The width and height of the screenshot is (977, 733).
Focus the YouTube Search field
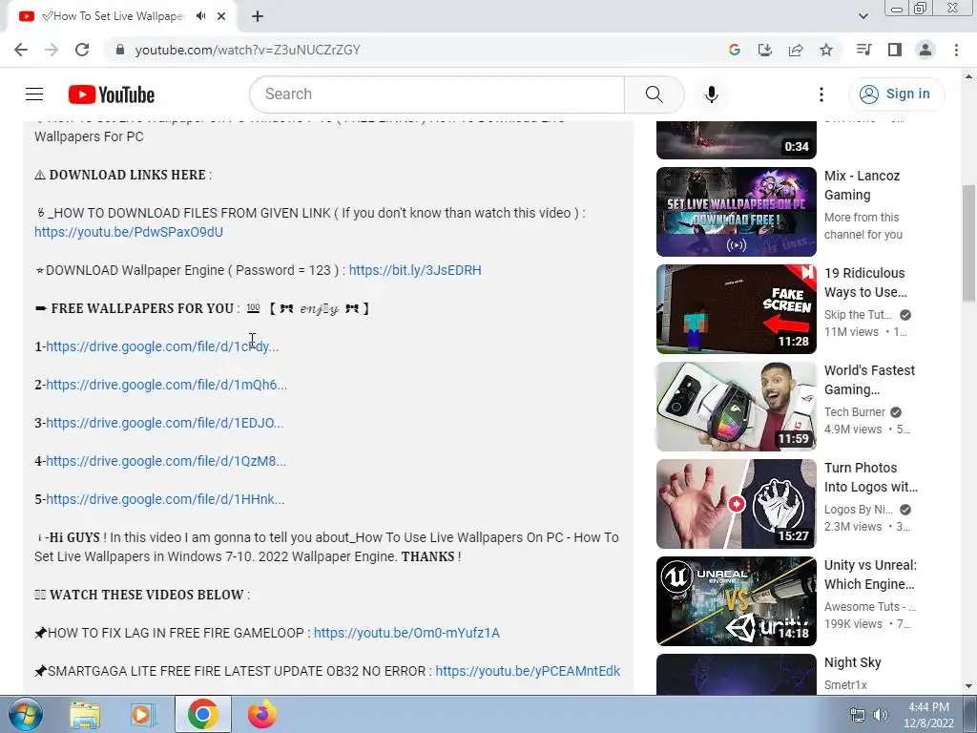point(436,94)
